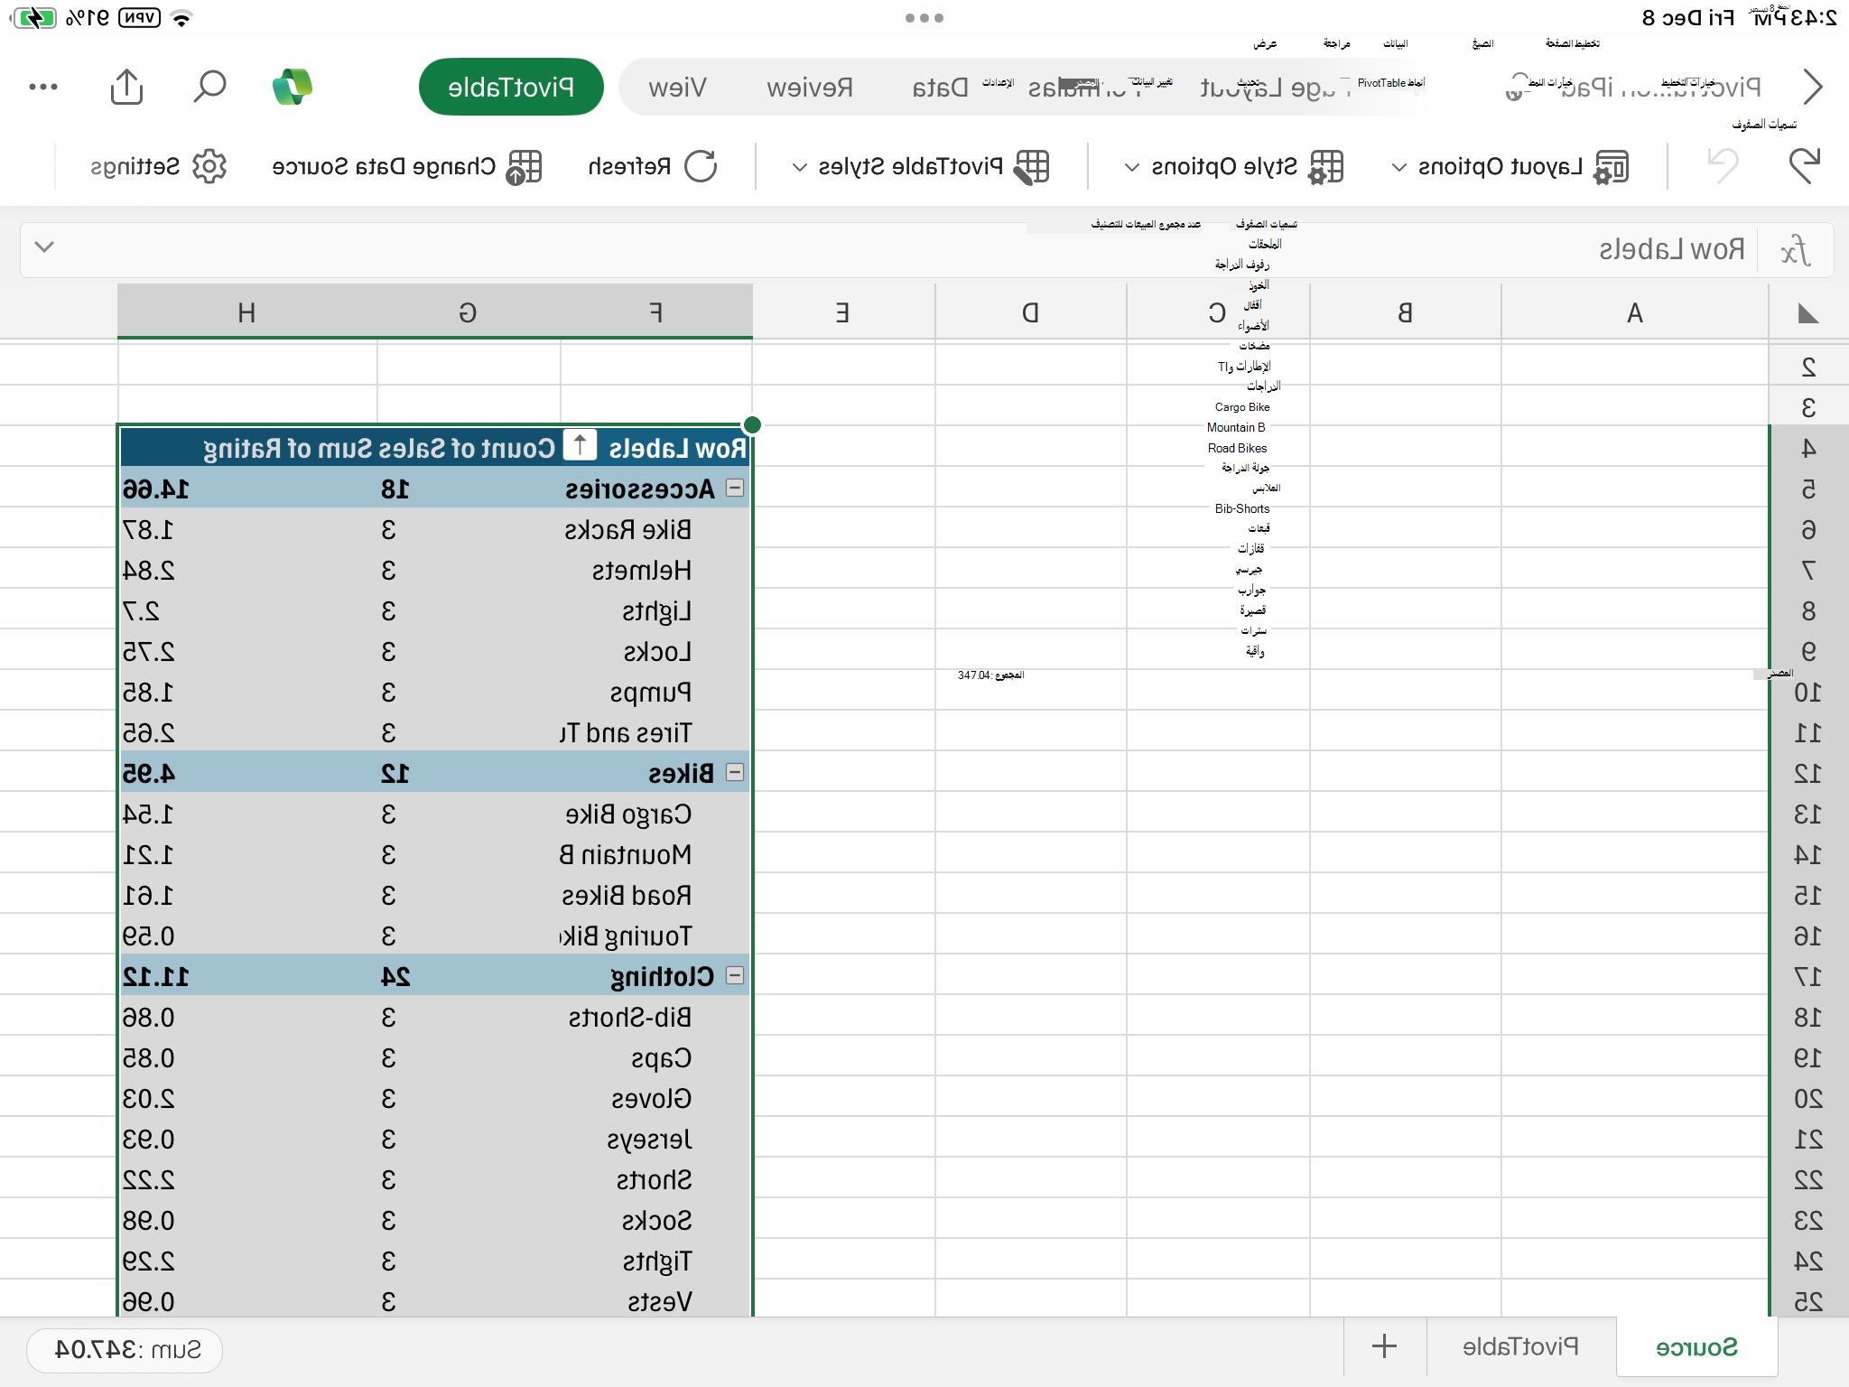Open the Source sheet tab
The width and height of the screenshot is (1849, 1387).
tap(1696, 1347)
